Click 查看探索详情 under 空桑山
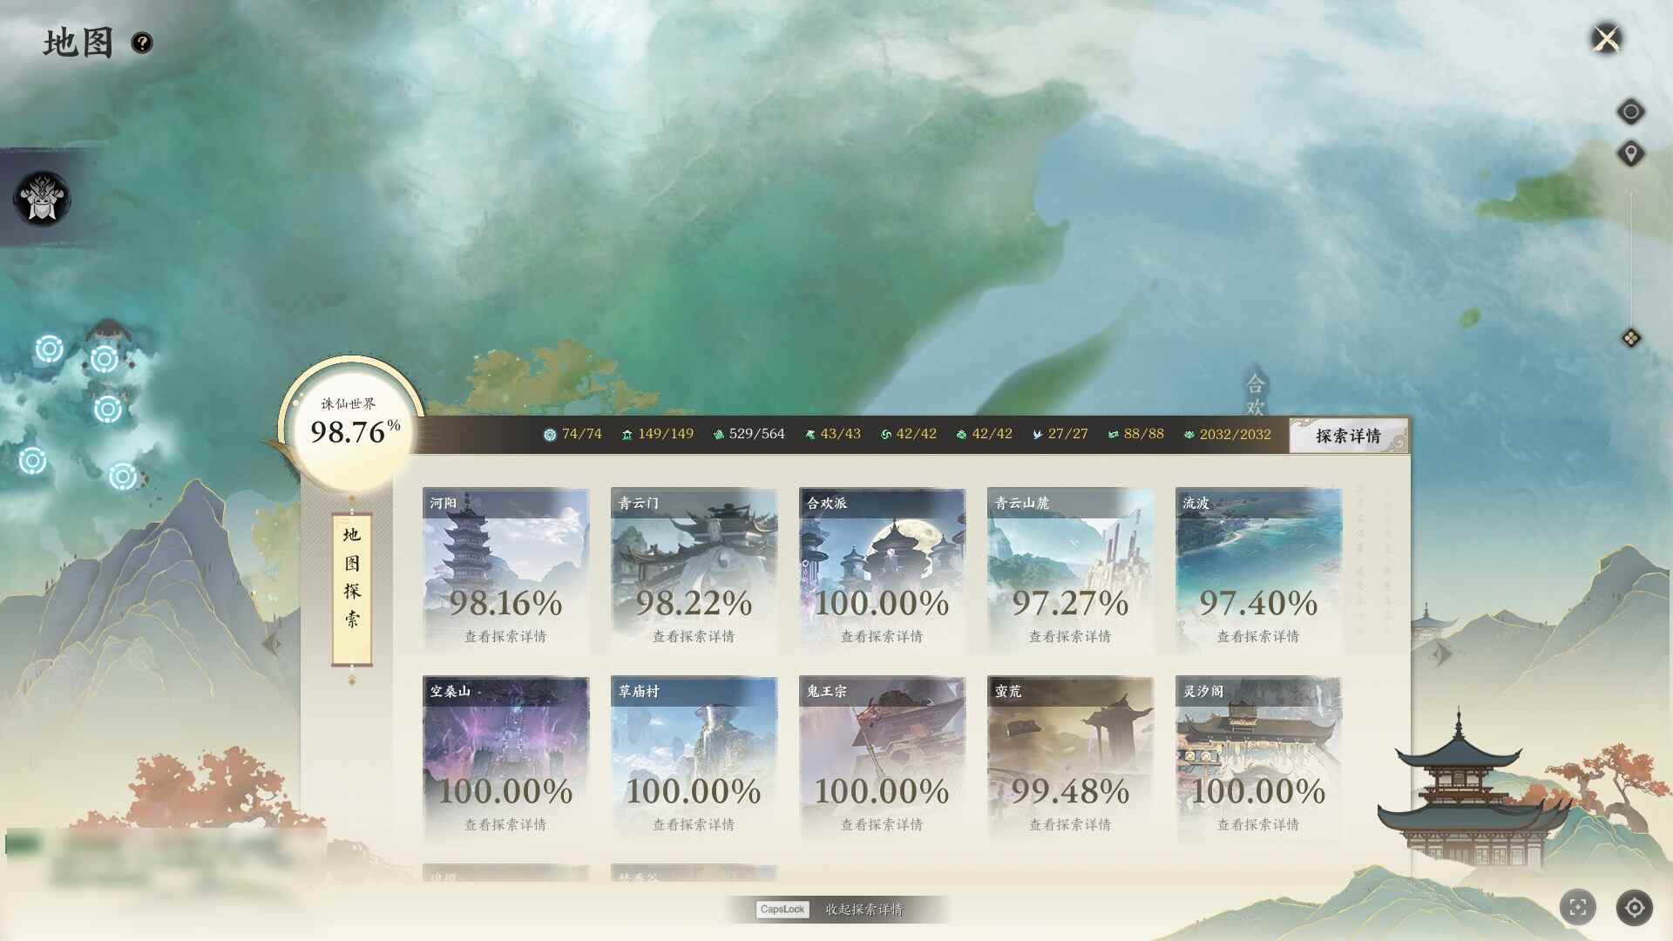 (x=505, y=825)
